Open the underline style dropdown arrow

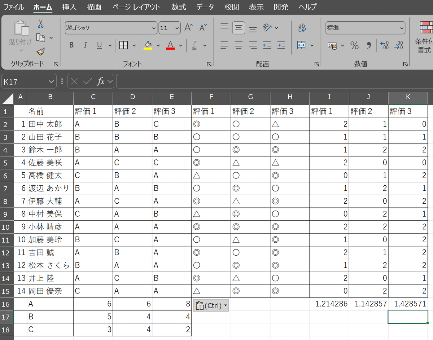pos(110,45)
